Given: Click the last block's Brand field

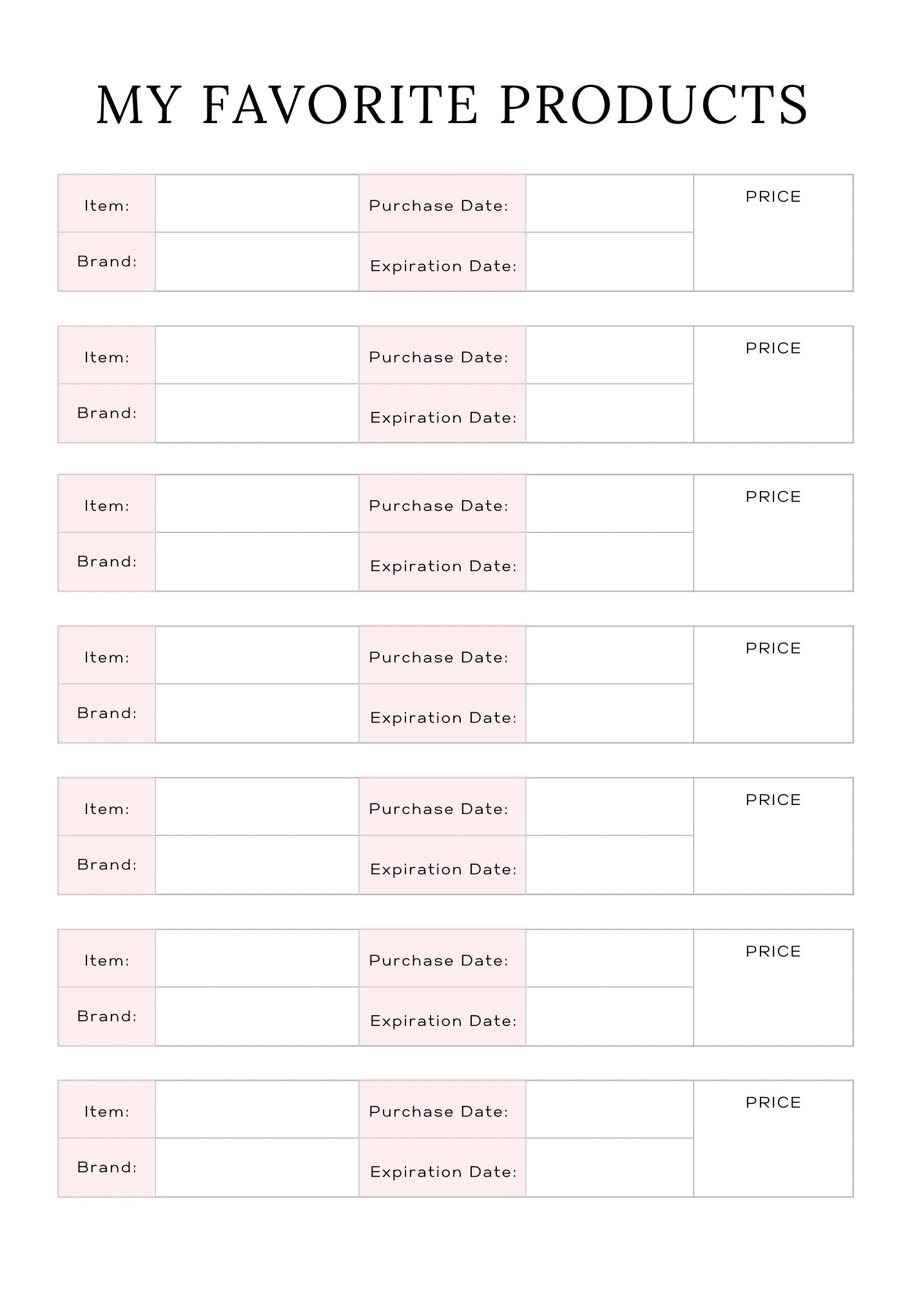Looking at the screenshot, I should tap(257, 1167).
